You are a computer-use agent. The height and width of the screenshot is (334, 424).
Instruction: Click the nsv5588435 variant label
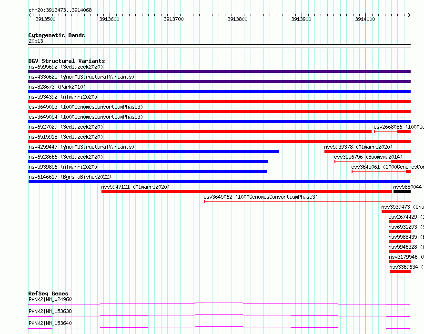tap(406, 237)
